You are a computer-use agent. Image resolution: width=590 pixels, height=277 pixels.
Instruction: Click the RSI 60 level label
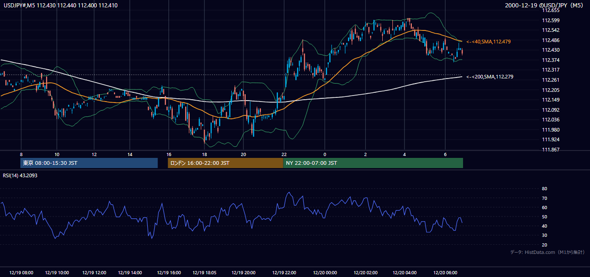(544, 207)
